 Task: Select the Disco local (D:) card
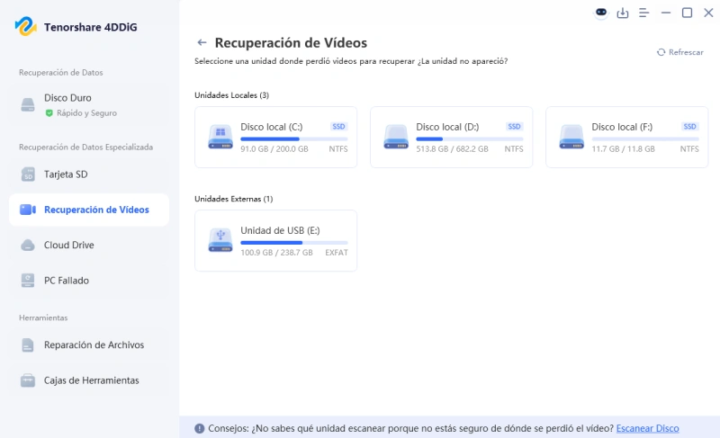pos(452,137)
